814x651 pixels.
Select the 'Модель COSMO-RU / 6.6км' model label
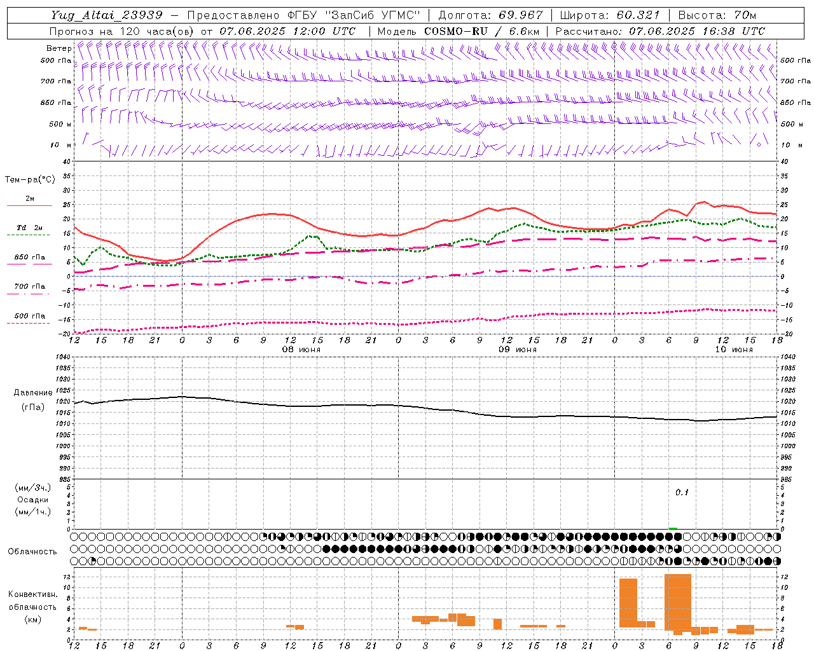[x=459, y=31]
